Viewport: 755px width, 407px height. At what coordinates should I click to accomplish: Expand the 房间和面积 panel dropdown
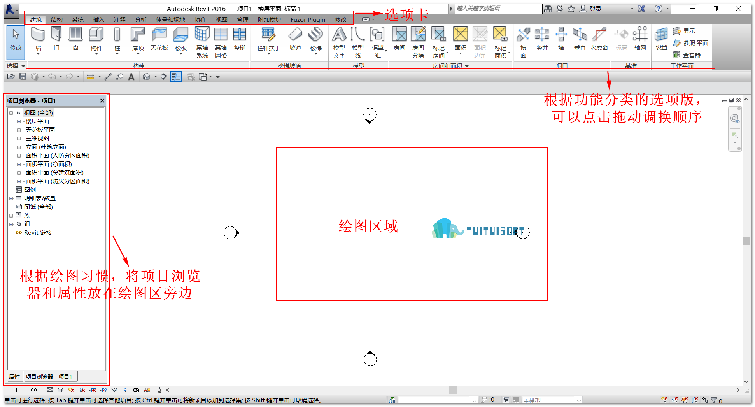tap(451, 66)
